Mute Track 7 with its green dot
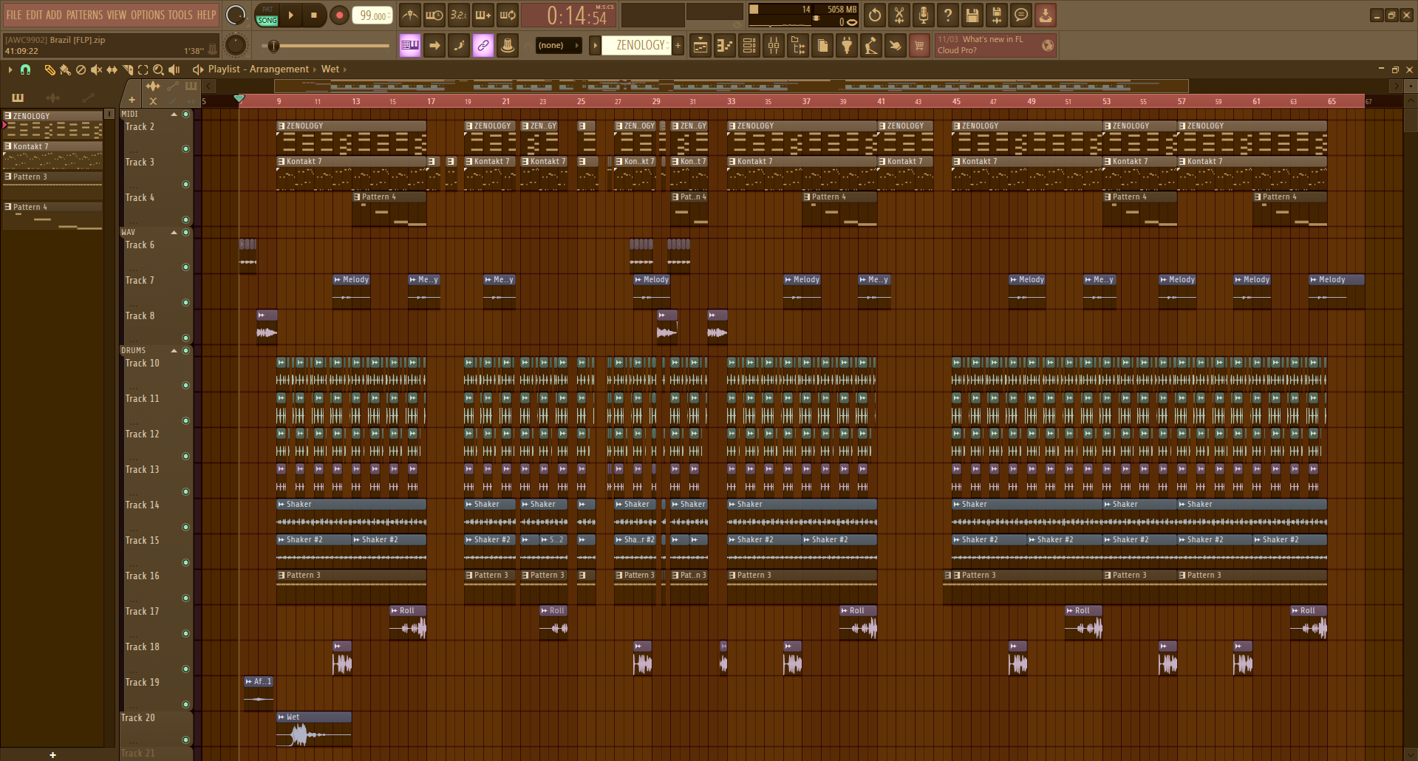The image size is (1418, 761). pos(185,303)
